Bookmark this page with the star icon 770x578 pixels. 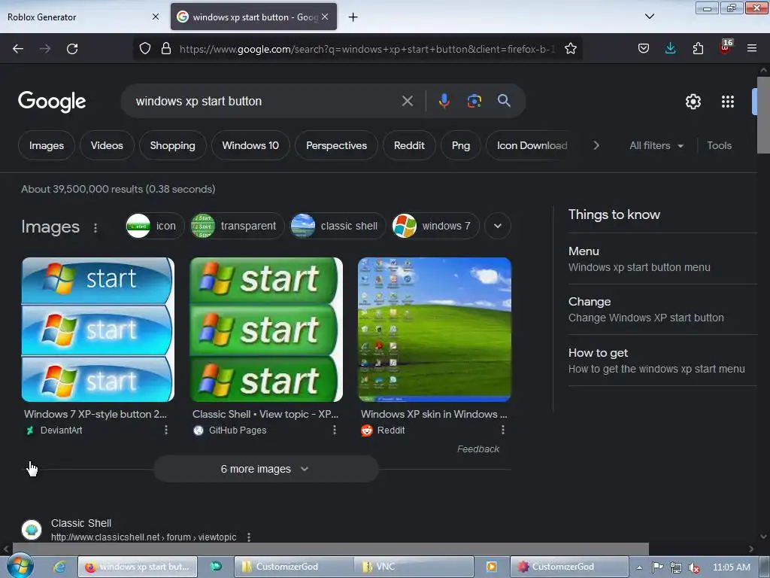[570, 49]
